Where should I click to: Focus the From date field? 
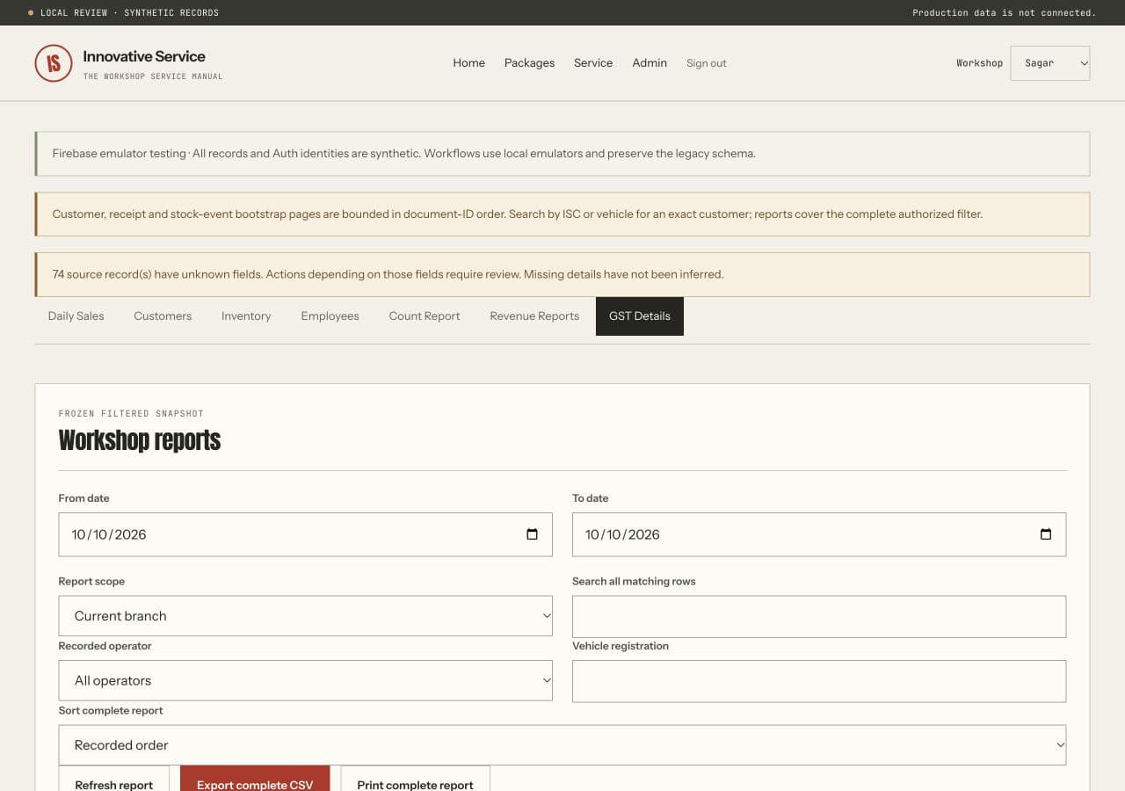pos(305,534)
